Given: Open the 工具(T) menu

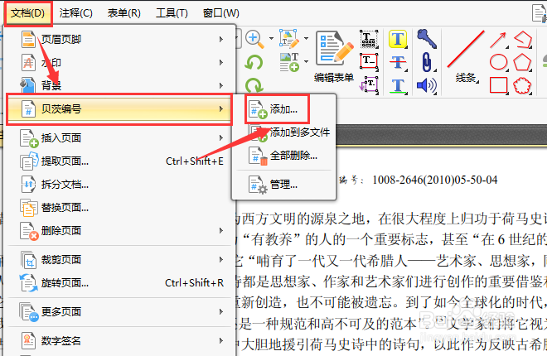Looking at the screenshot, I should click(x=172, y=13).
